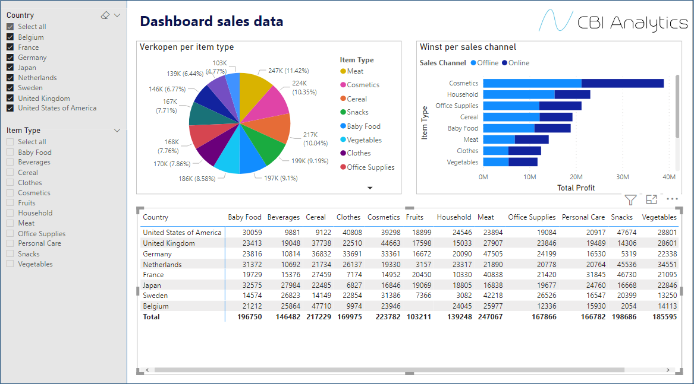Expand the pie chart legend with the down chevron

pos(369,187)
